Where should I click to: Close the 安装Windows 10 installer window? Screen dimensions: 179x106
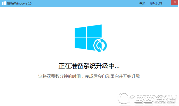(175, 2)
